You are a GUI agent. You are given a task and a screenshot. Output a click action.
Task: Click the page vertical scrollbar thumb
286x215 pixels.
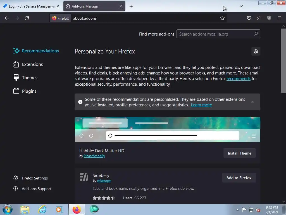coord(283,61)
